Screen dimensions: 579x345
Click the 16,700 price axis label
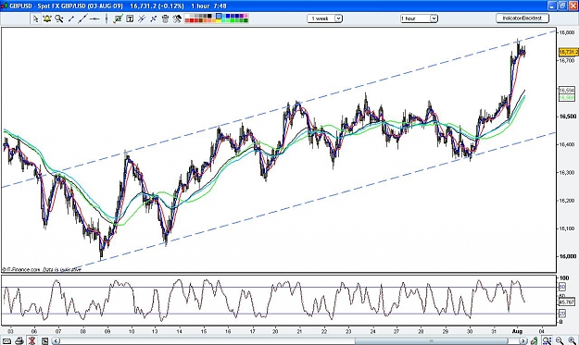[567, 60]
